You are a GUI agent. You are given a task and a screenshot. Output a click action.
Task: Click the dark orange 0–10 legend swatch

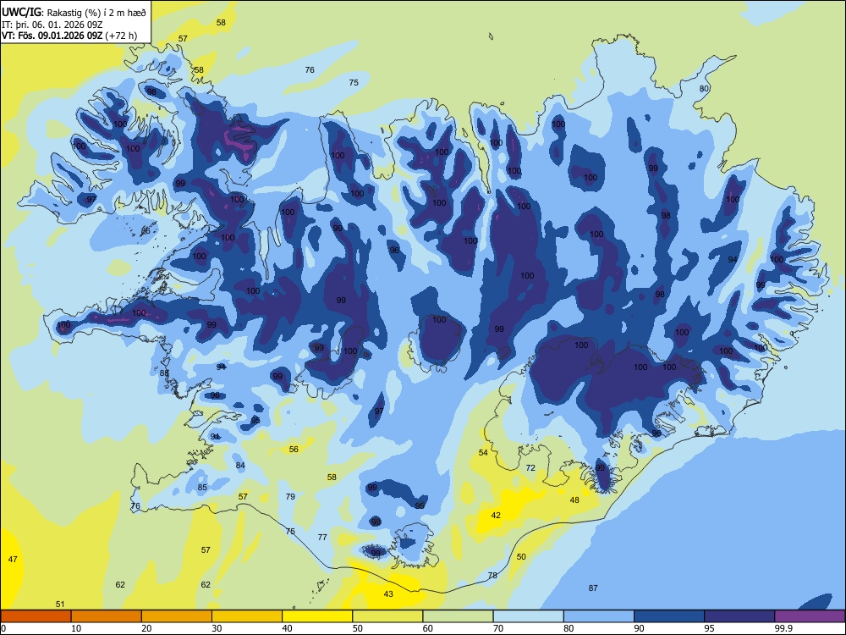[36, 616]
